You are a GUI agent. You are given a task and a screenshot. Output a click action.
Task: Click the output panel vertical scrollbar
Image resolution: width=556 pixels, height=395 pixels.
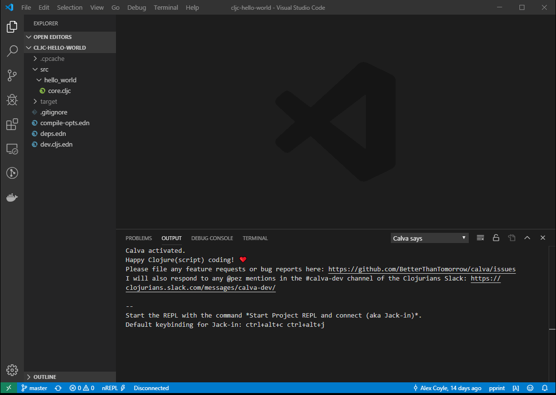pos(553,314)
